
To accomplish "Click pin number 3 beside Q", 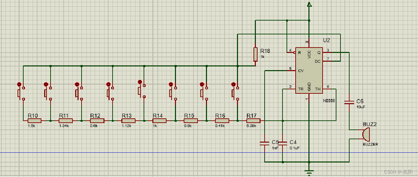I will (328, 50).
